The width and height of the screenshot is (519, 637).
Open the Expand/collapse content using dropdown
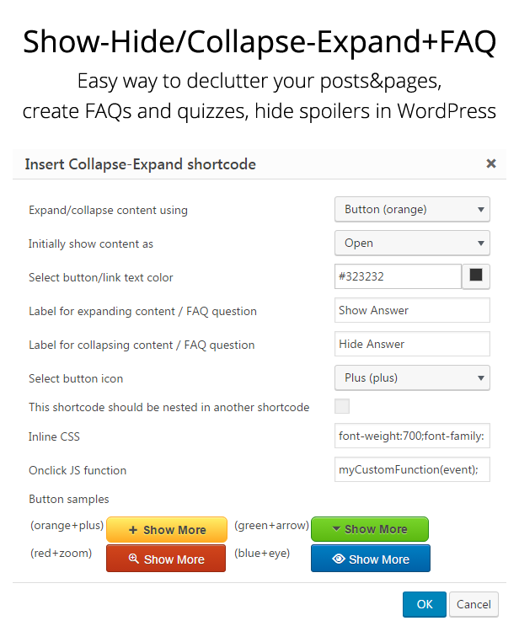412,210
